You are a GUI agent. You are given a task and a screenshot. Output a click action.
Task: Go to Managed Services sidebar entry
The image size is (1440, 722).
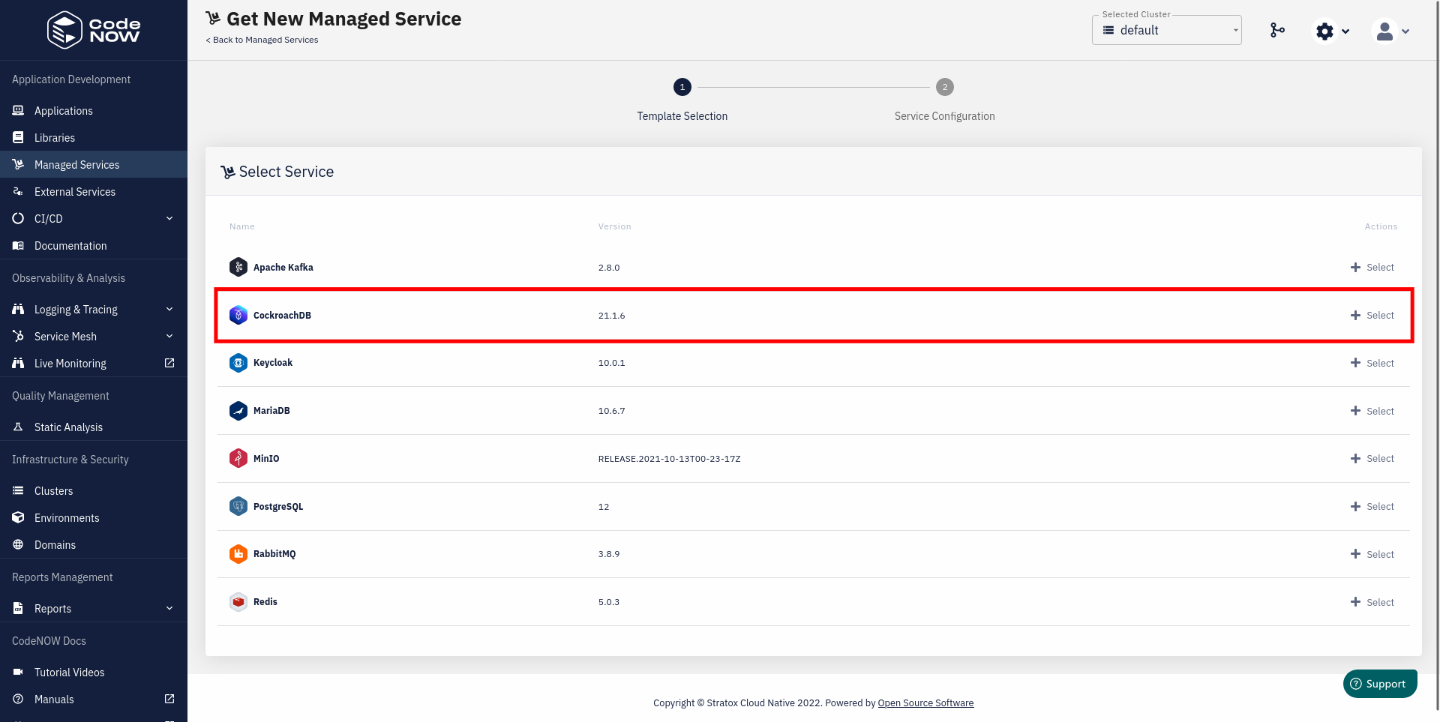point(94,165)
